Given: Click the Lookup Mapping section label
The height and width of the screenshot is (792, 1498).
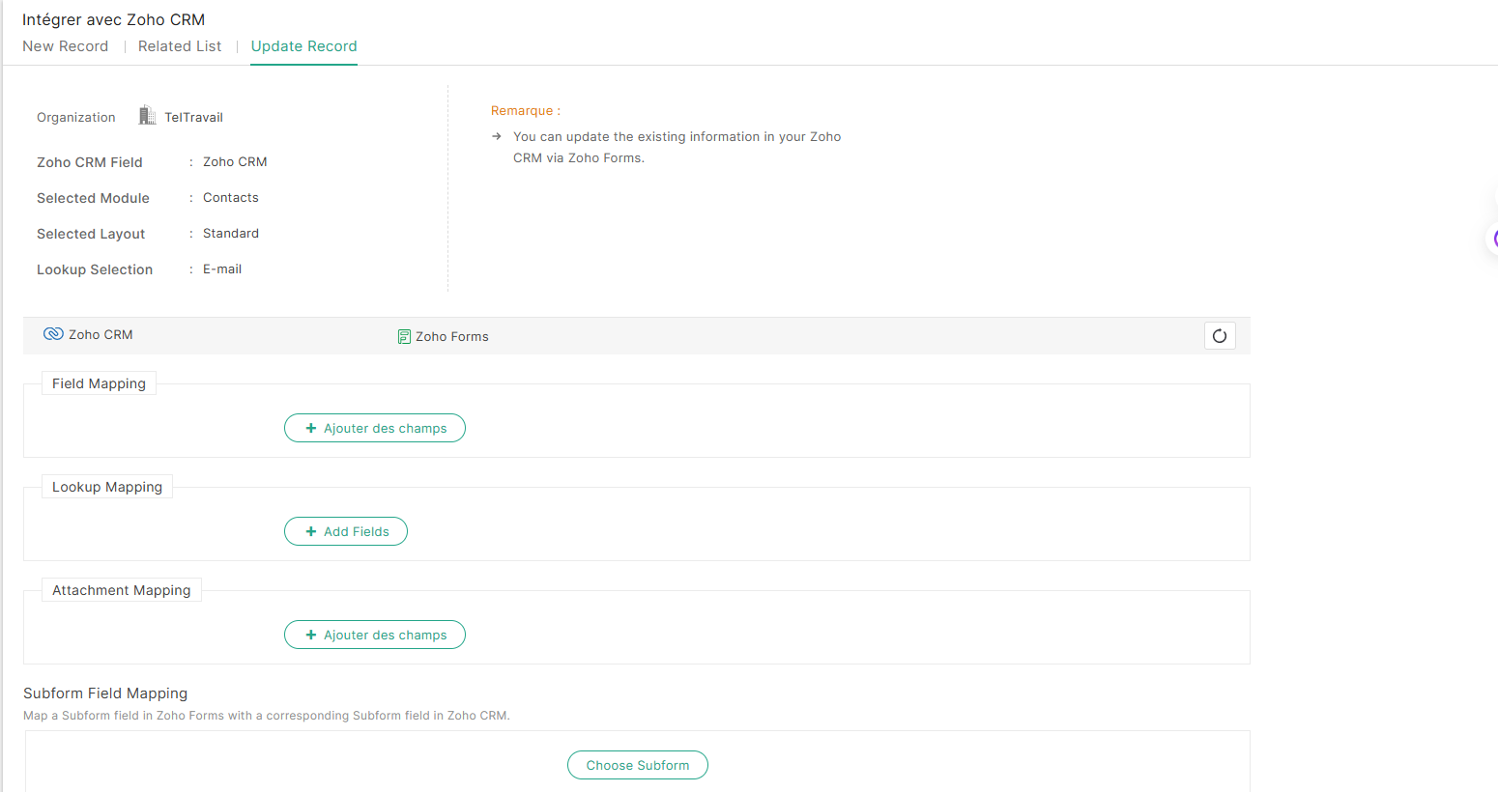Looking at the screenshot, I should 107,487.
